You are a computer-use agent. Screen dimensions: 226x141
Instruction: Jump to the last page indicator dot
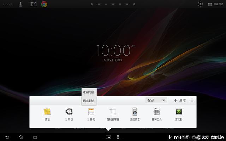(134, 4)
